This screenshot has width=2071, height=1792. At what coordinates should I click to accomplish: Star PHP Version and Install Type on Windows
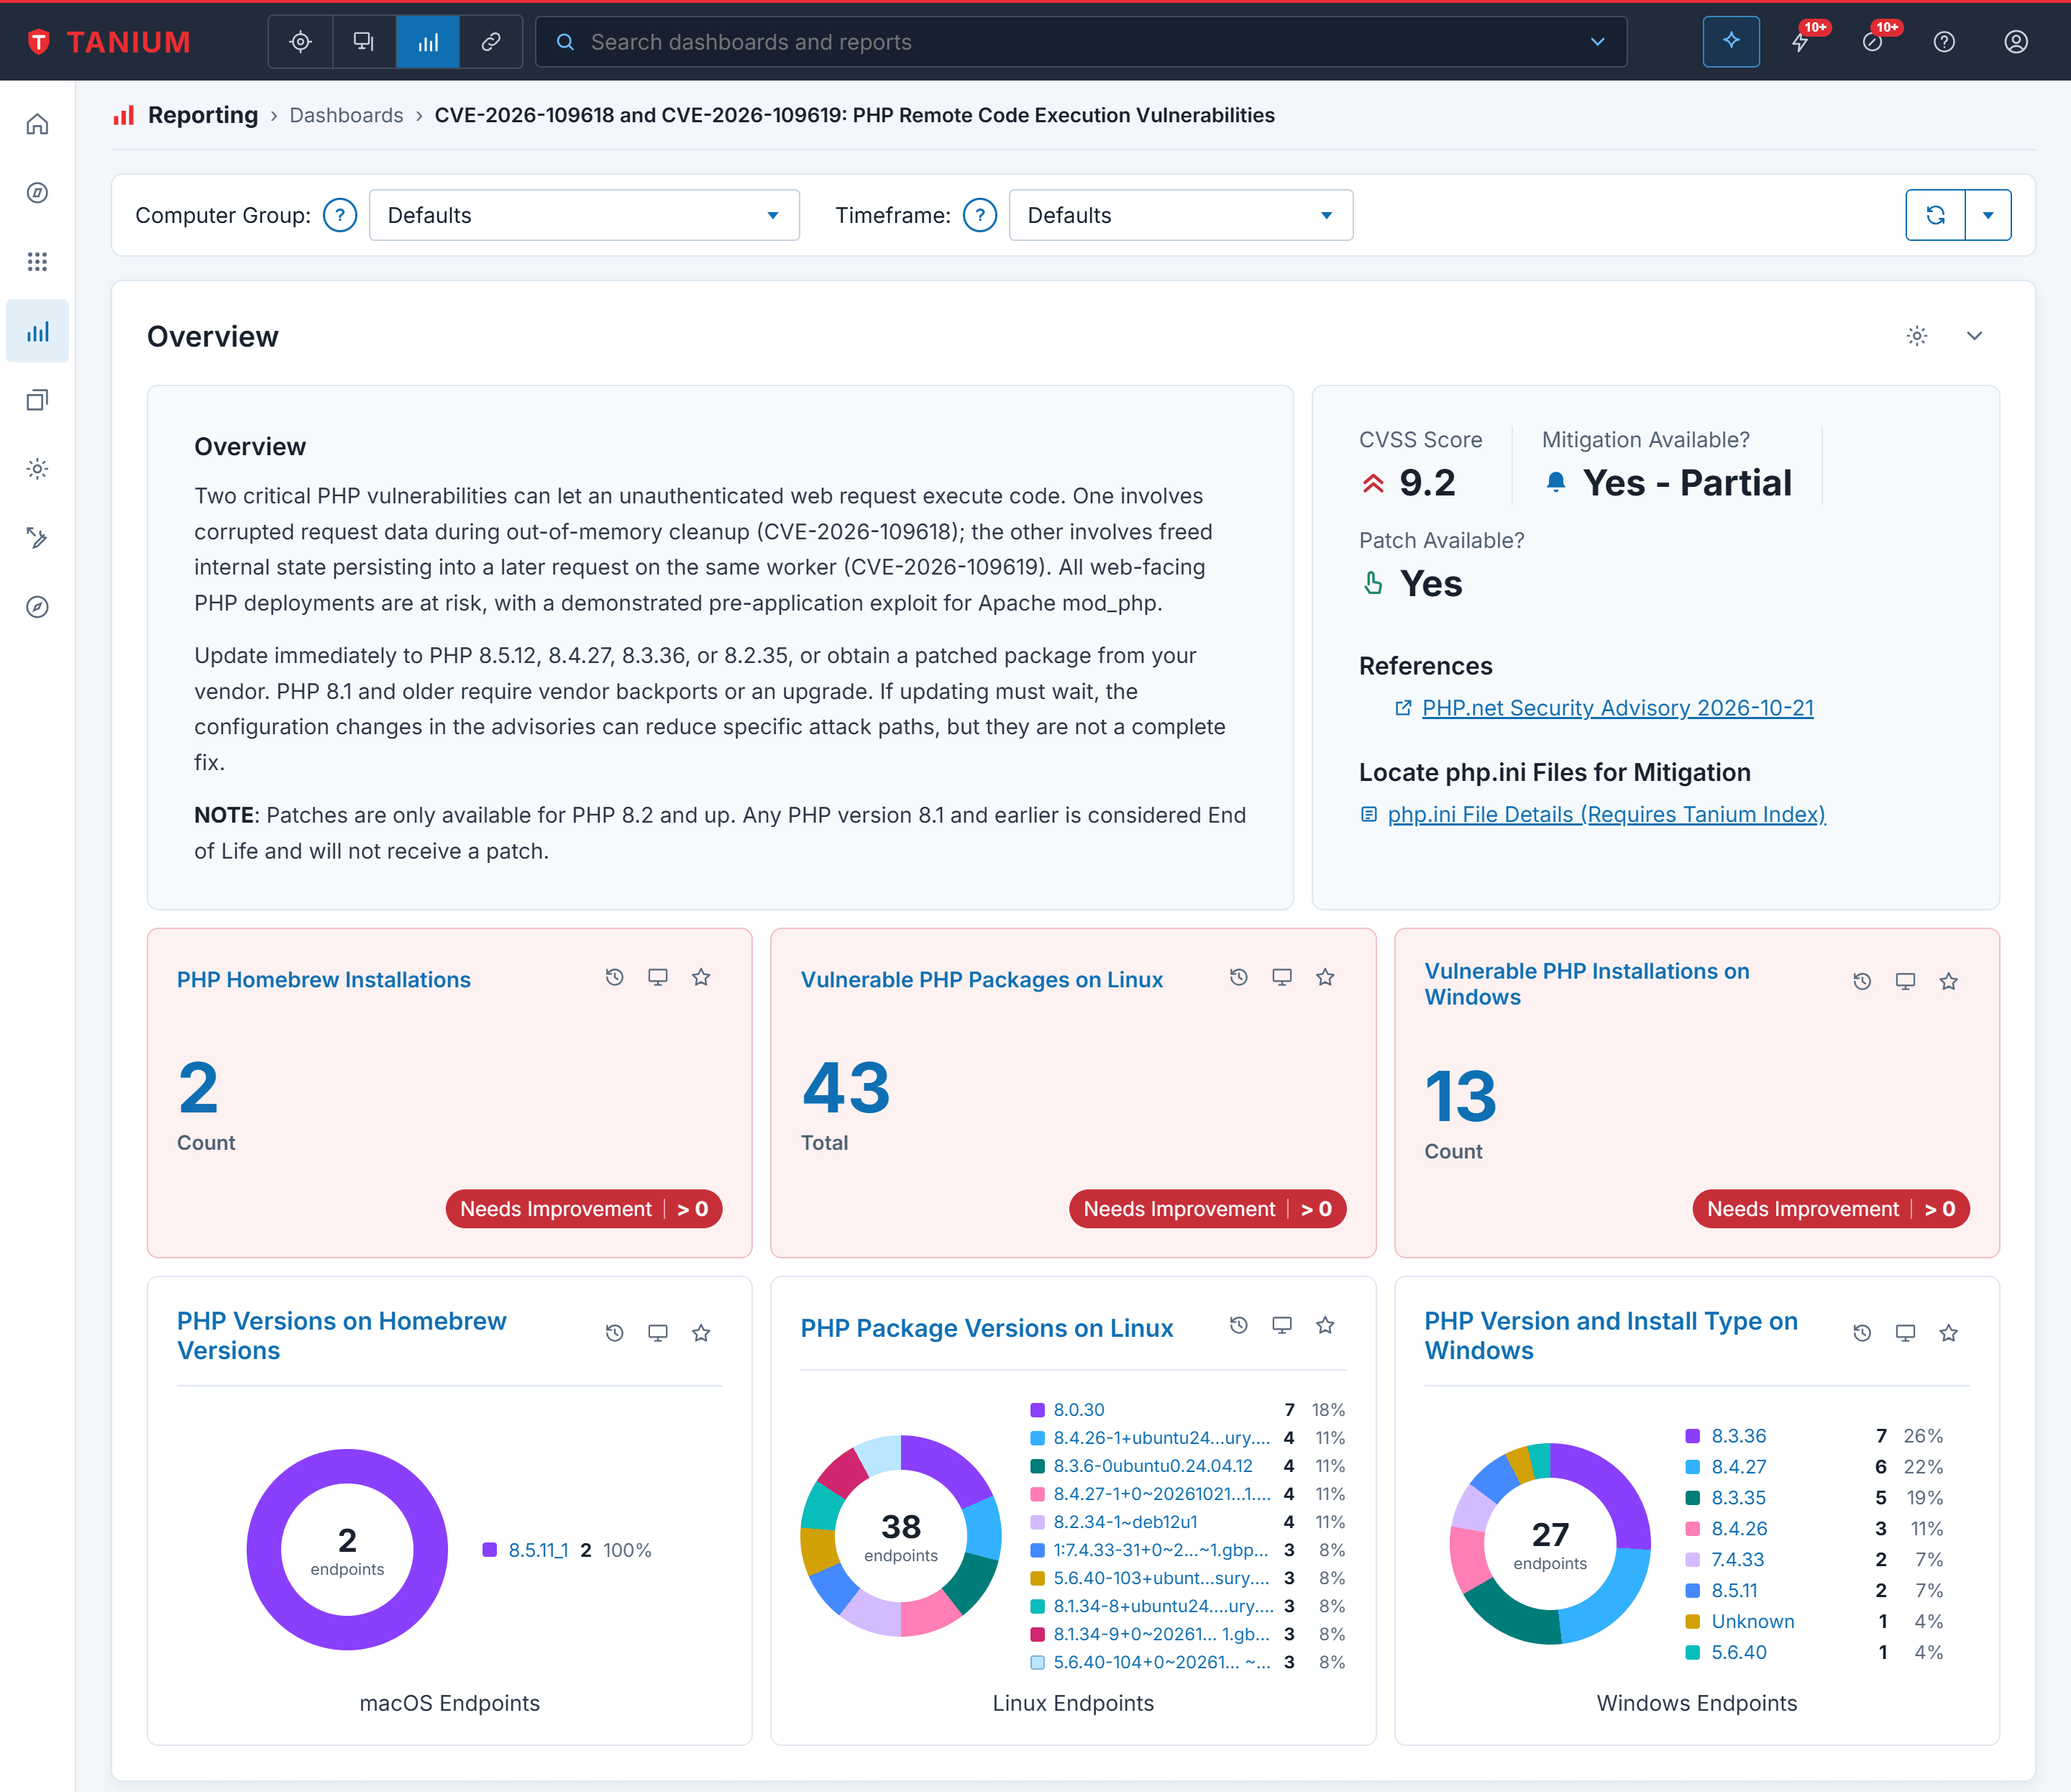(x=1948, y=1334)
